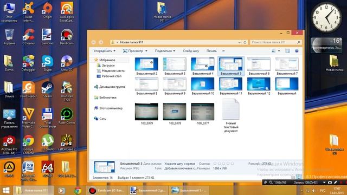Image resolution: width=347 pixels, height=195 pixels.
Task: Open the Avast Internet Security desktop icon
Action: click(x=28, y=12)
